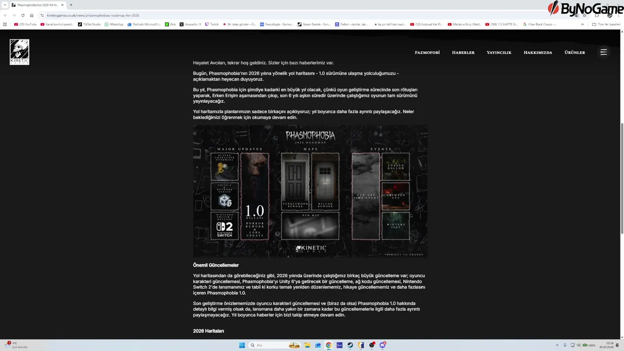
Task: Close the Phasmophobia browser tab
Action: pyautogui.click(x=62, y=5)
